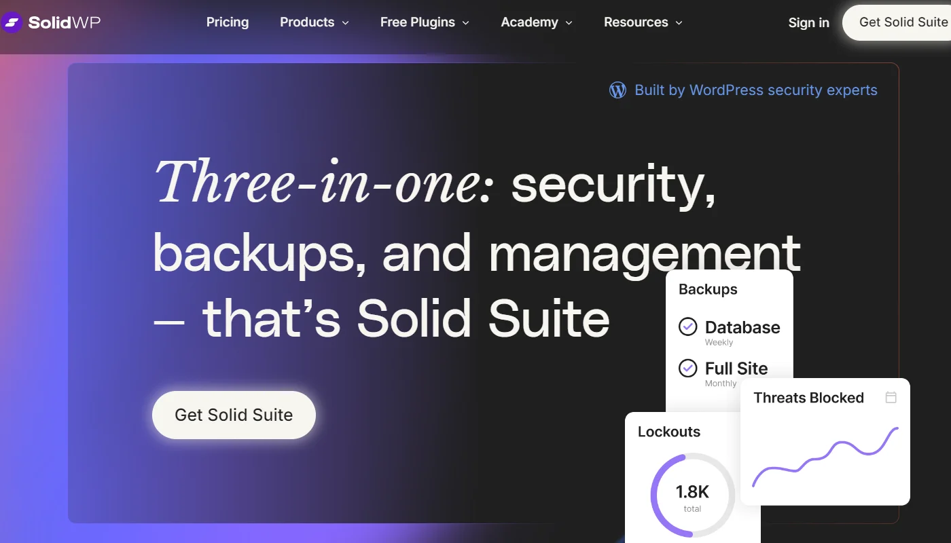Expand the Academy menu chevron
Viewport: 951px width, 543px height.
coord(569,23)
